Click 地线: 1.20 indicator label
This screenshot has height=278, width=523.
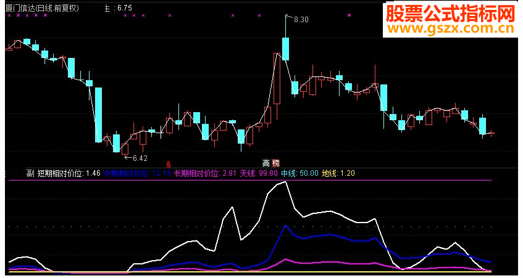coord(338,173)
